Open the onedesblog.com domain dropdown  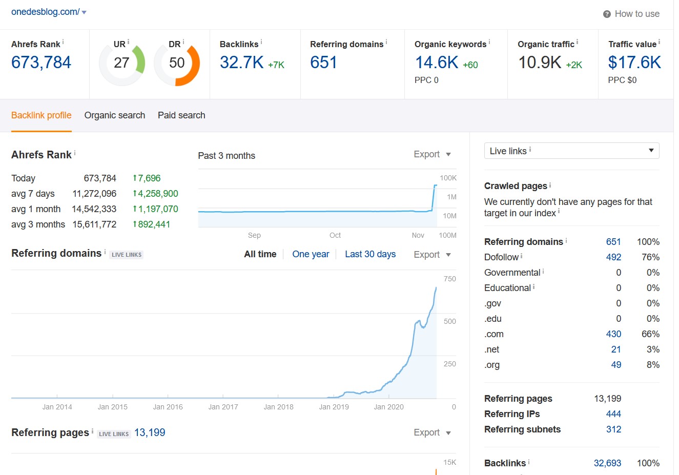click(84, 12)
